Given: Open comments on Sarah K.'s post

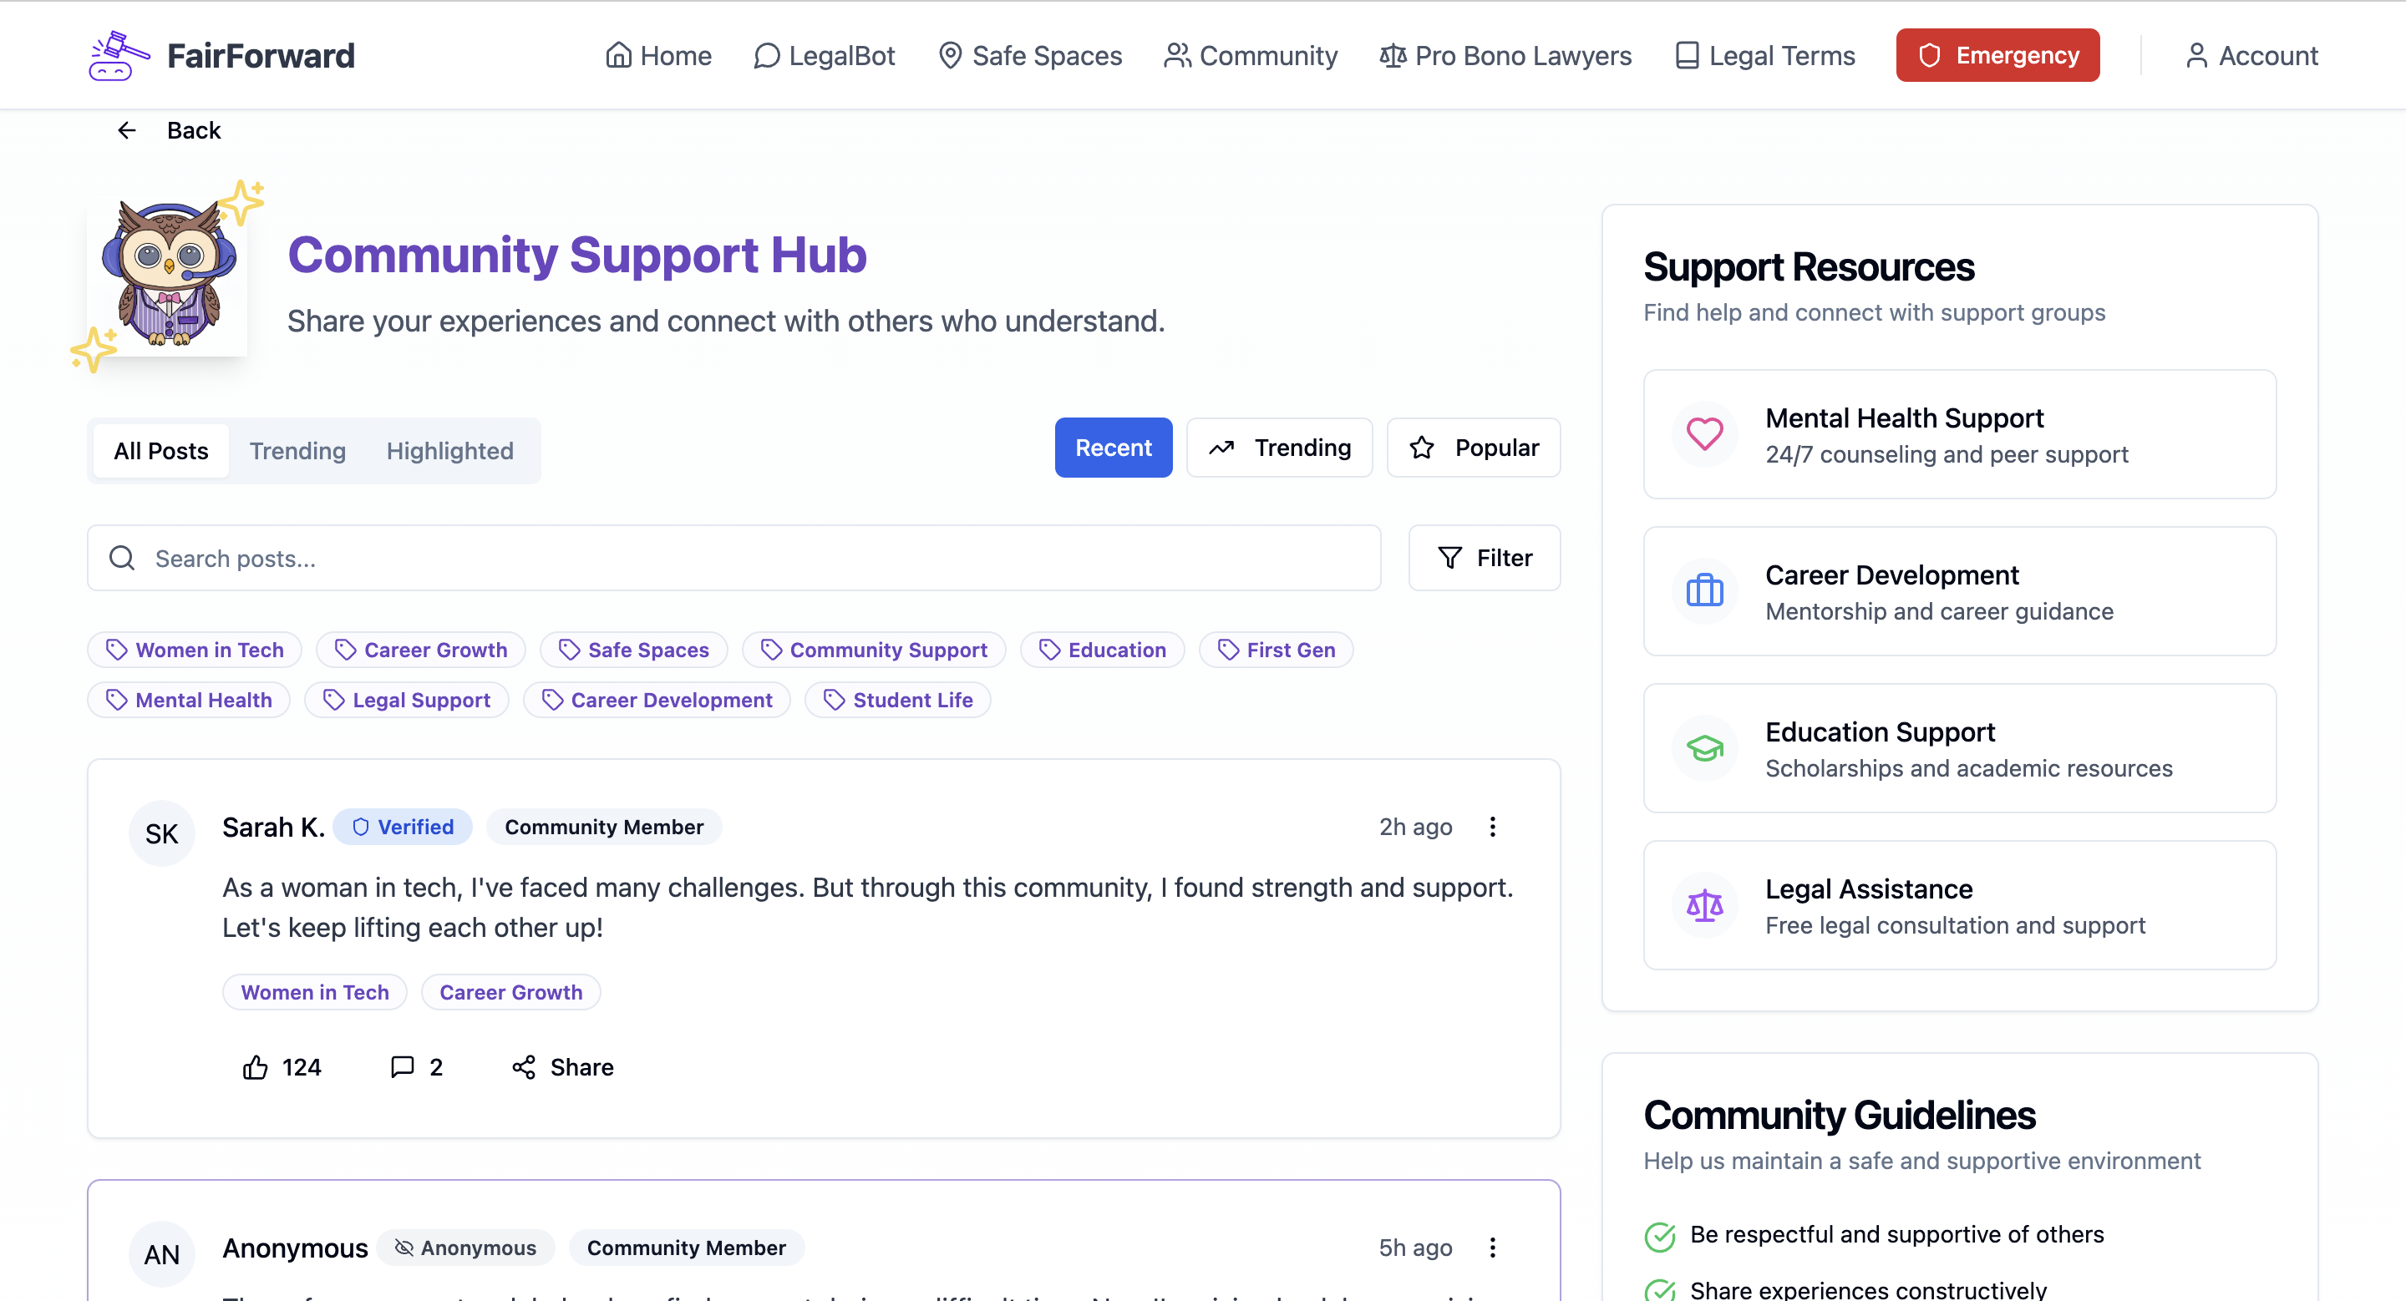Looking at the screenshot, I should click(403, 1066).
